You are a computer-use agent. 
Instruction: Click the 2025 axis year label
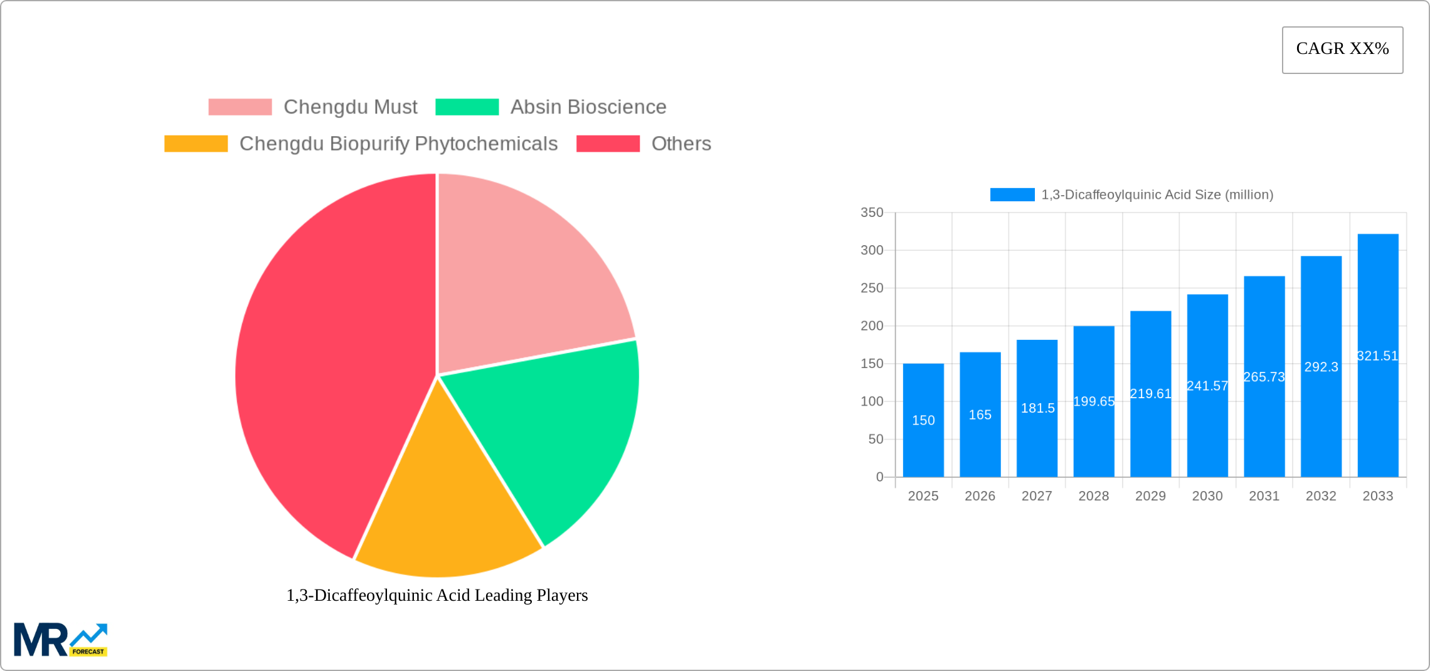[x=923, y=496]
